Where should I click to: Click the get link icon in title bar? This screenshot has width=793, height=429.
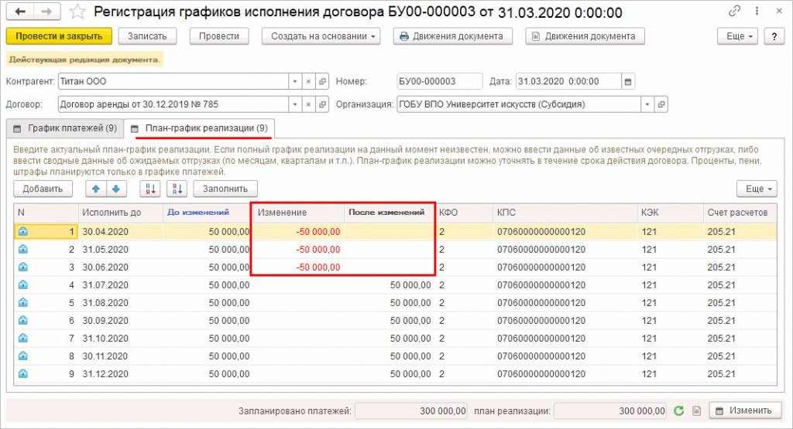pos(734,12)
